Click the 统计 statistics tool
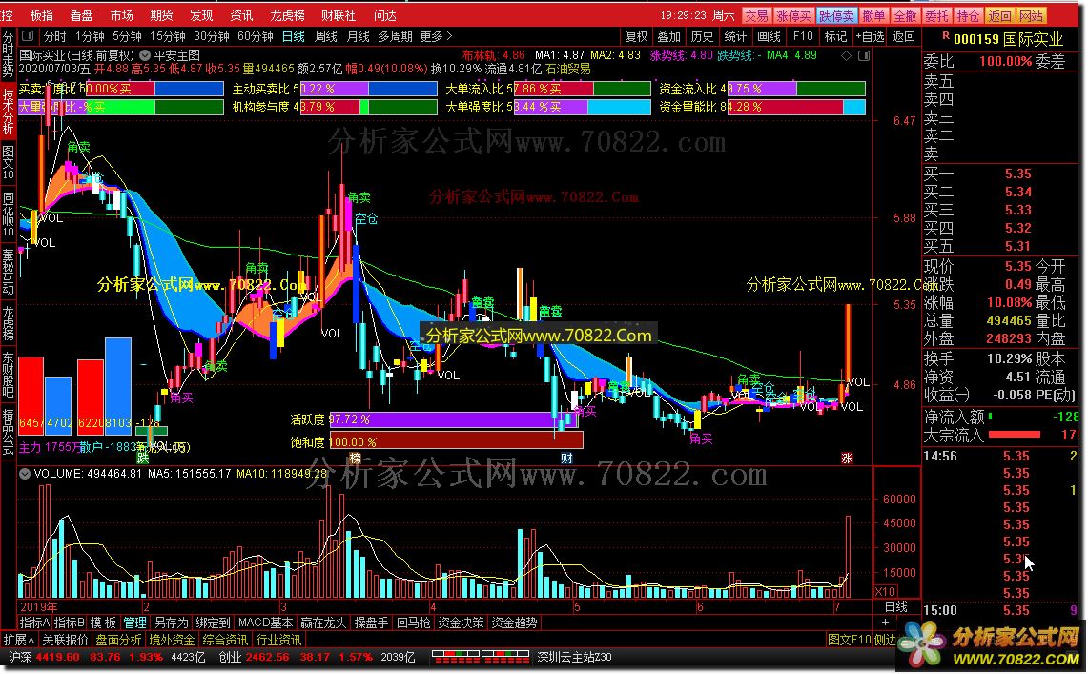Image resolution: width=1088 pixels, height=674 pixels. coord(735,37)
